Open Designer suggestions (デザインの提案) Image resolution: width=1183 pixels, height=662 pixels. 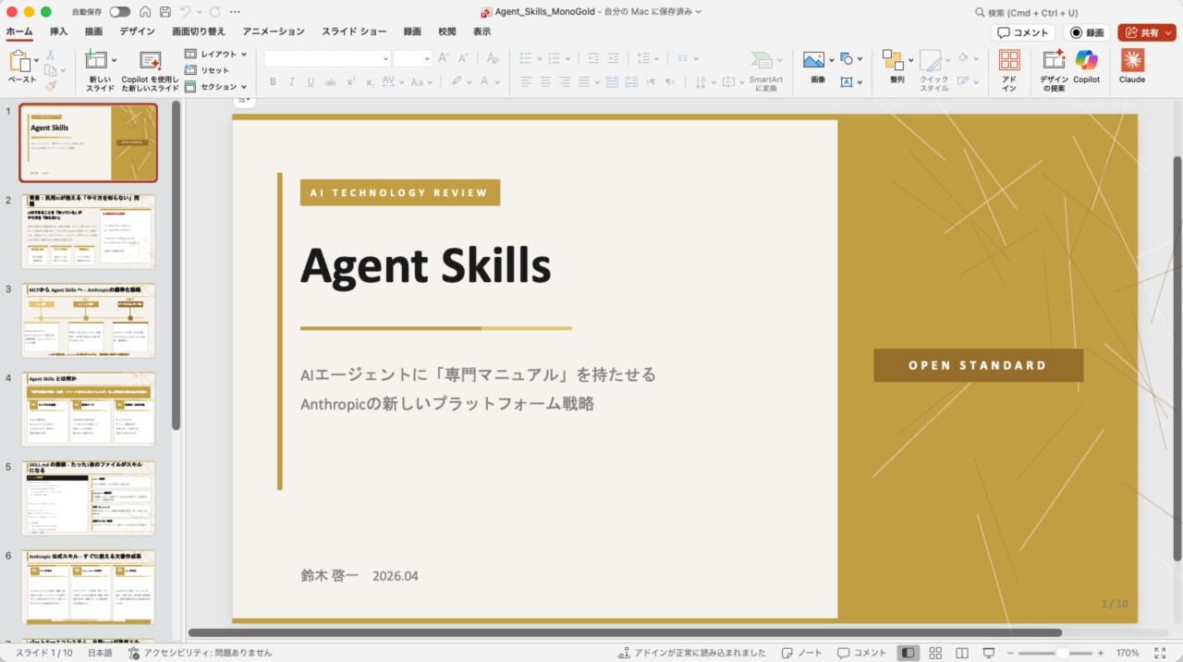pyautogui.click(x=1055, y=70)
